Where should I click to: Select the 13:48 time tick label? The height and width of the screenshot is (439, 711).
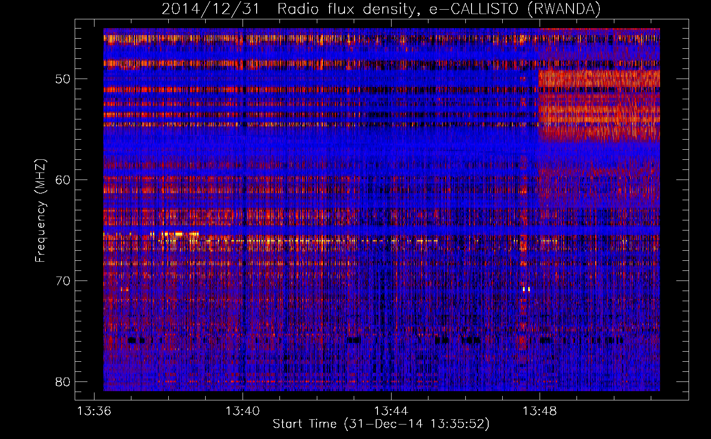540,411
